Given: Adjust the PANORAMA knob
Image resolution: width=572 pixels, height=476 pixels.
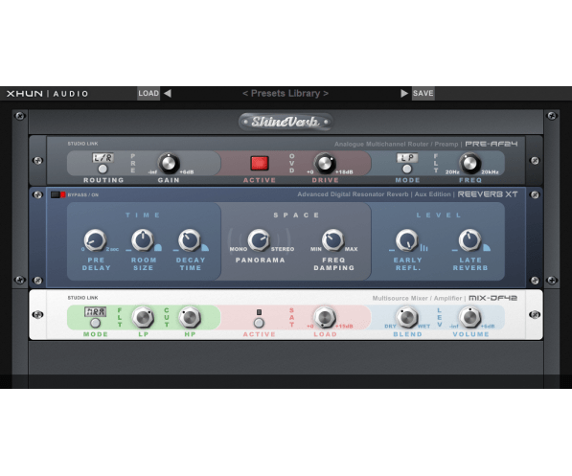Looking at the screenshot, I should coord(259,240).
